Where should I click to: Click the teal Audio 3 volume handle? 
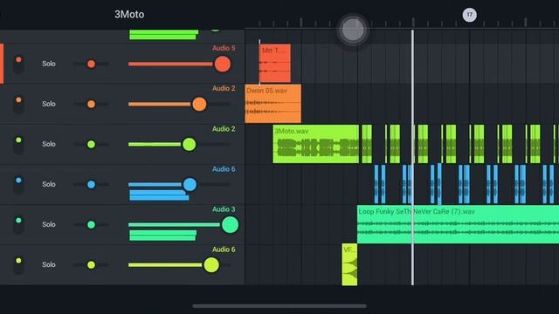click(230, 225)
